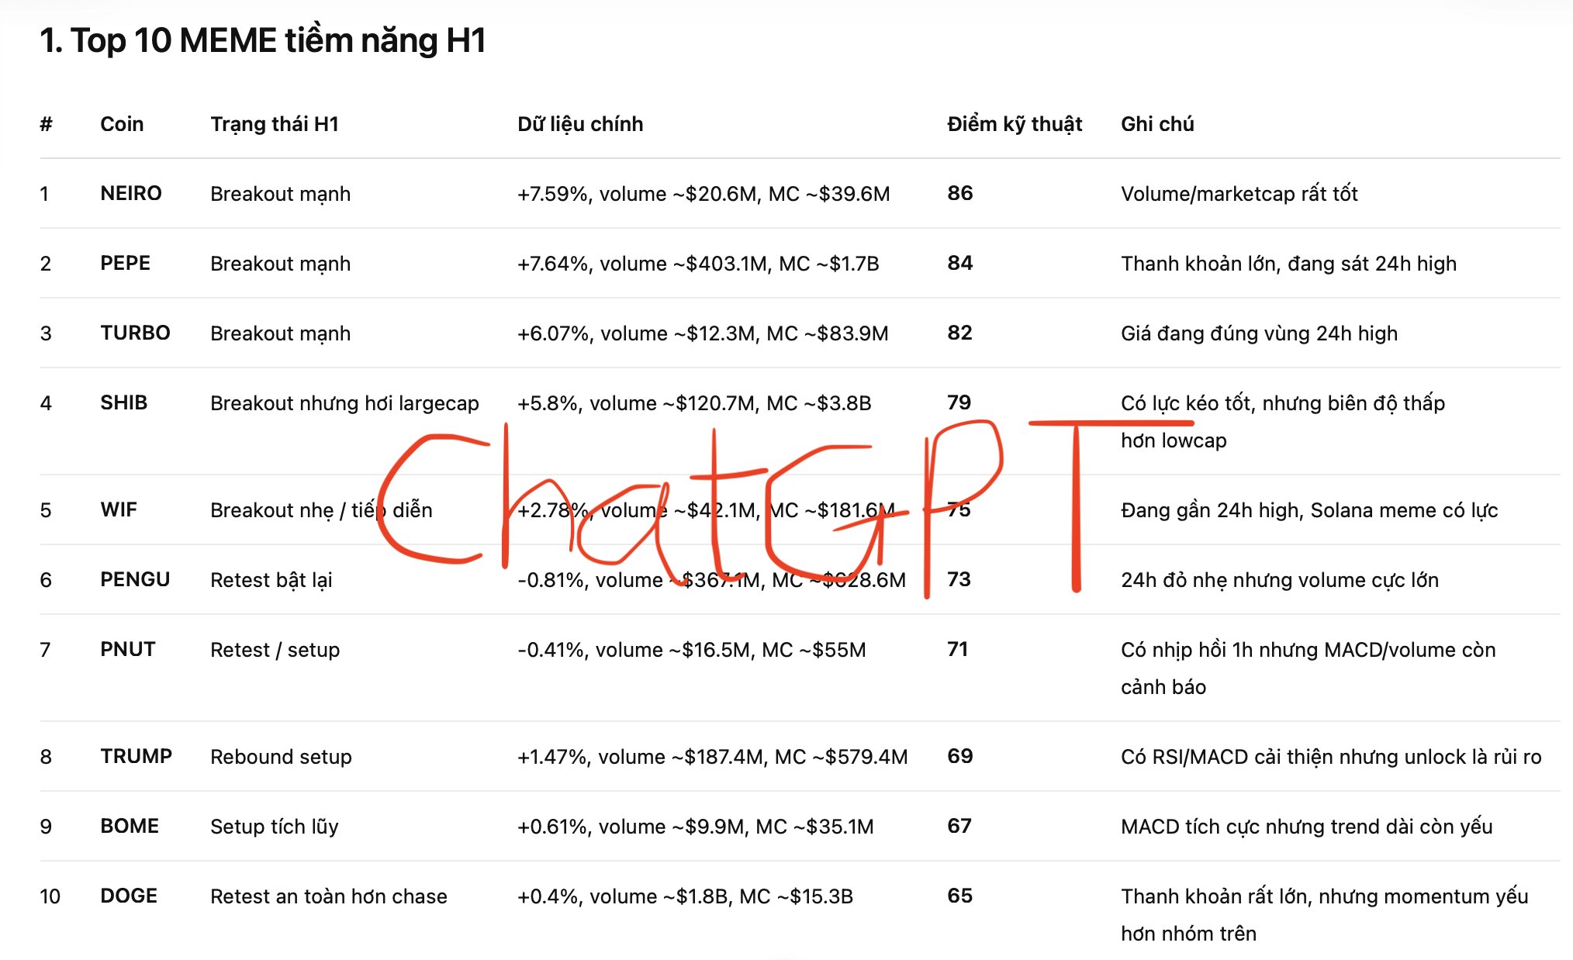The image size is (1573, 960).
Task: Select the TRUMP coin cell
Action: point(136,756)
